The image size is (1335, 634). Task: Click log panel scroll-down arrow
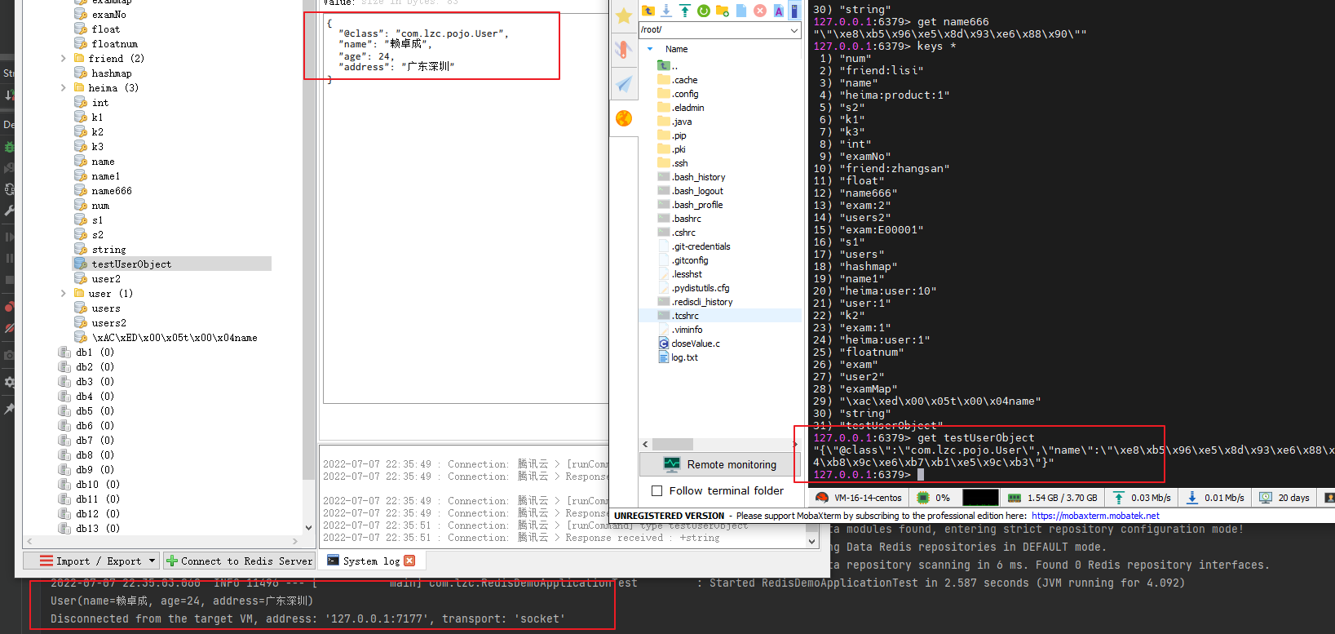[811, 541]
